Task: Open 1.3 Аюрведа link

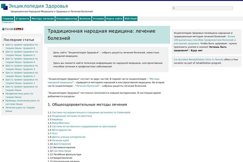Action: pos(58,119)
